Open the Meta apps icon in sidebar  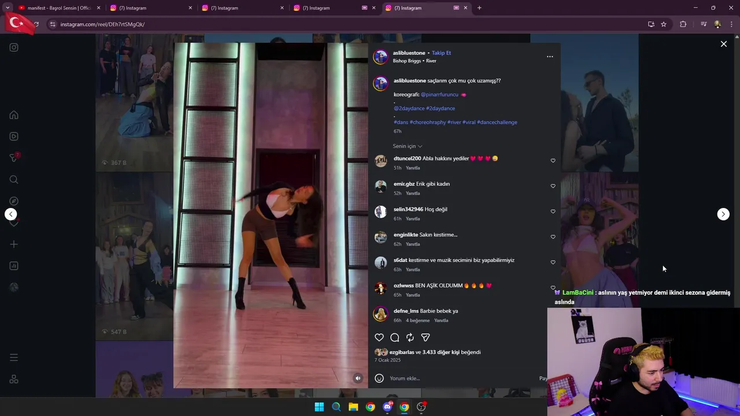14,380
